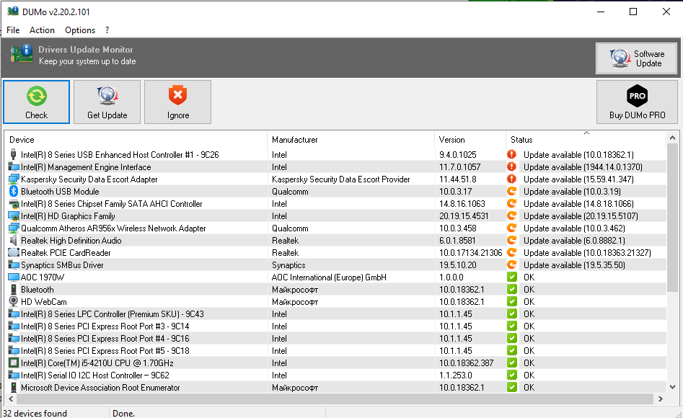
Task: Click vertical scrollbar up arrow
Action: [672, 138]
